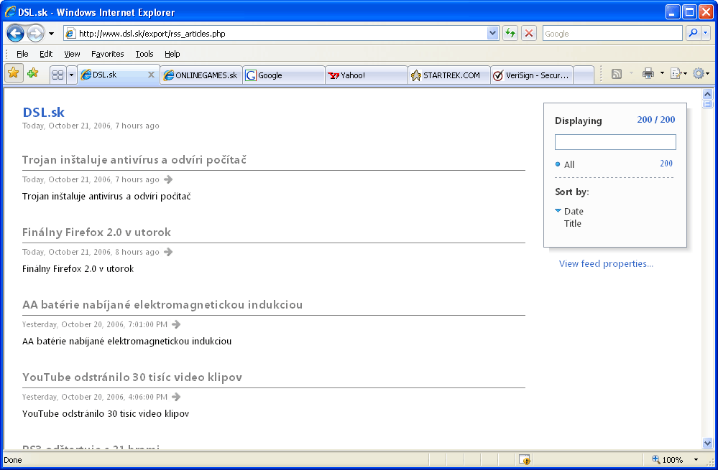Go back using the Back arrow button
This screenshot has width=718, height=470.
pos(16,34)
